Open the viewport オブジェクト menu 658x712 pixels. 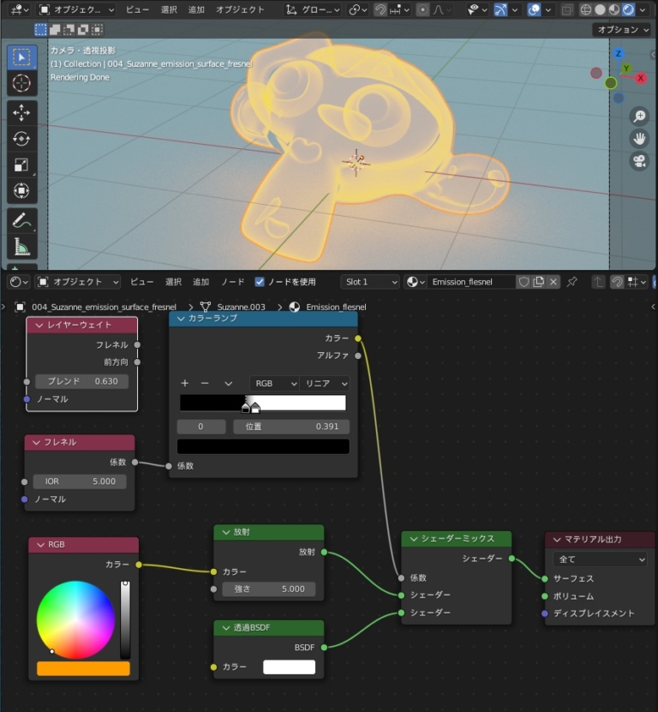(240, 9)
